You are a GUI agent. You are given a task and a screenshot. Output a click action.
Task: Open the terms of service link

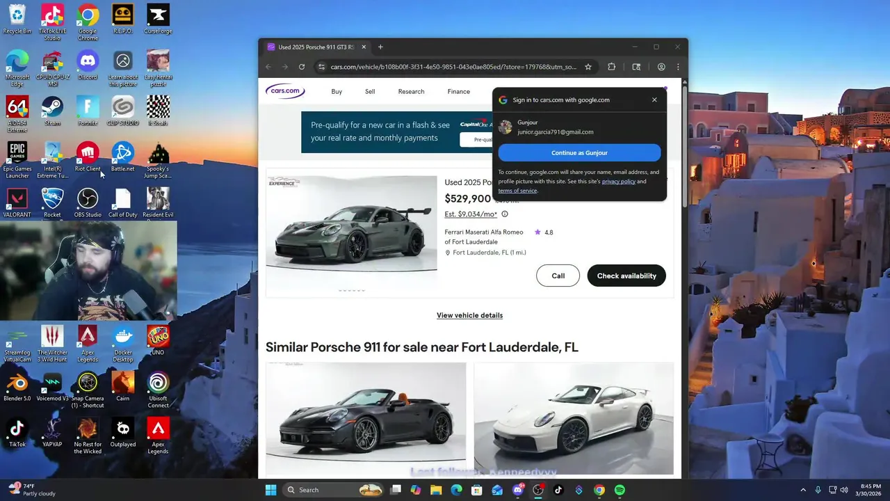[x=517, y=191]
